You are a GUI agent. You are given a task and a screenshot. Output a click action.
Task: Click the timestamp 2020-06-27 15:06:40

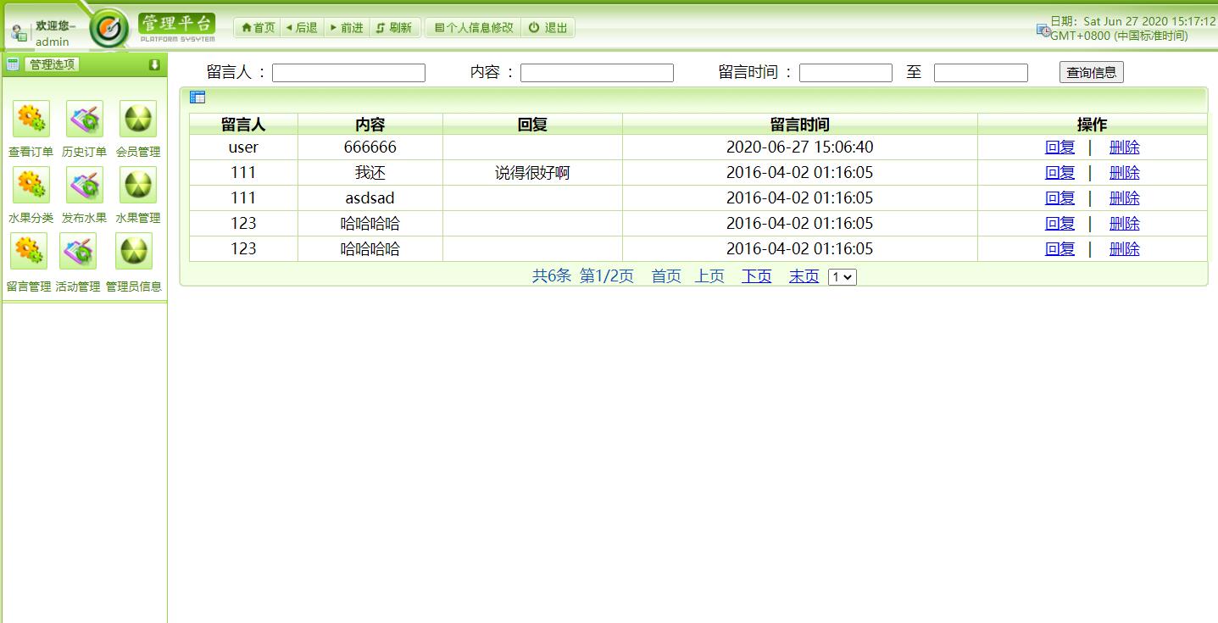800,147
